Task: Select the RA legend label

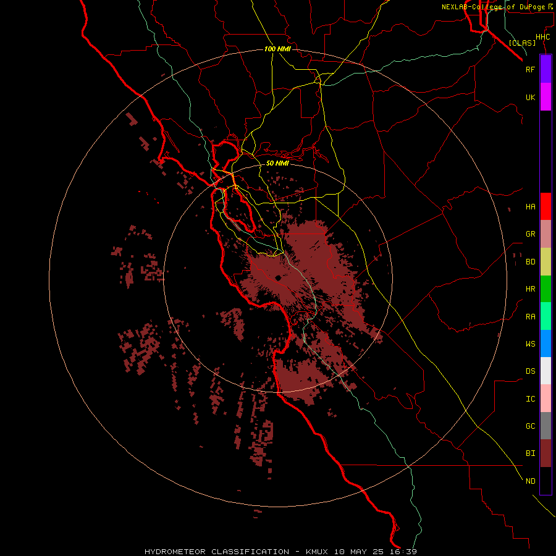Action: (530, 317)
